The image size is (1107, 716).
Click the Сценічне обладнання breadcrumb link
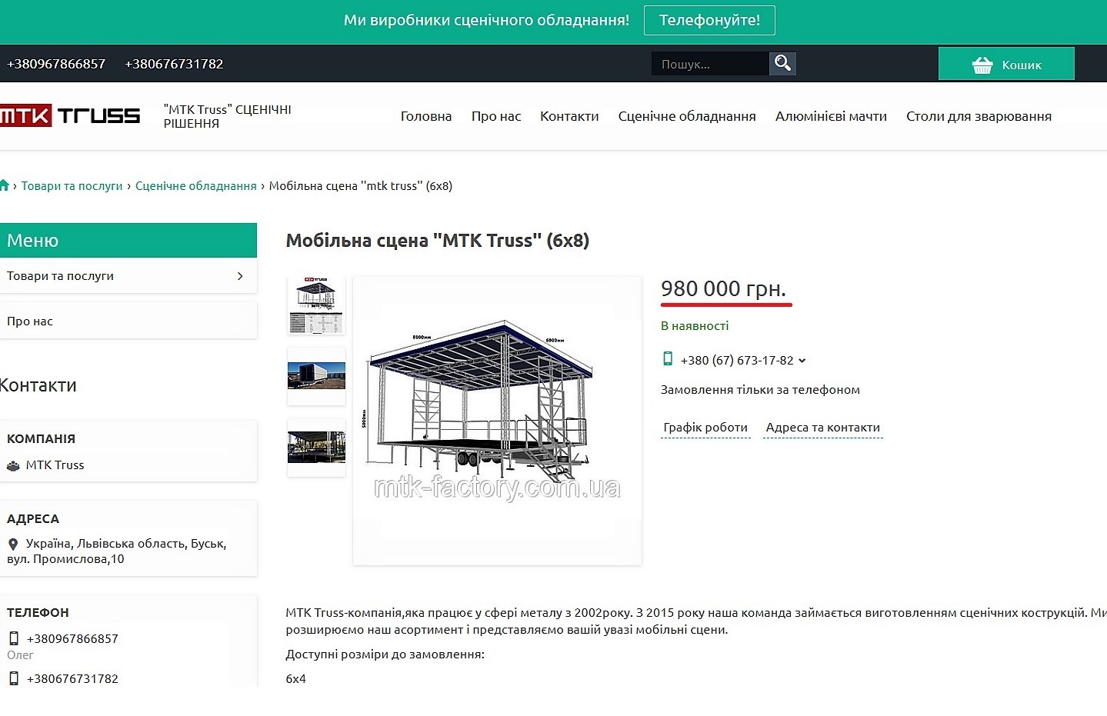tap(195, 186)
